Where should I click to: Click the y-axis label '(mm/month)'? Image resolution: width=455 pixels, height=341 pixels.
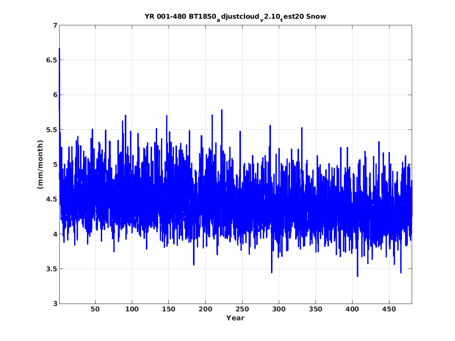click(40, 164)
